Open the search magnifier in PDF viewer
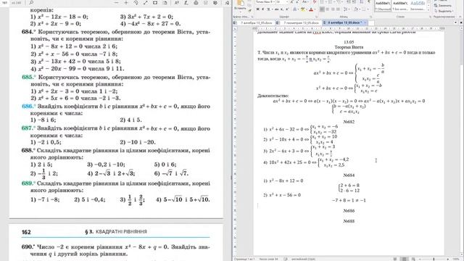This screenshot has width=464, height=261. (x=31, y=3)
